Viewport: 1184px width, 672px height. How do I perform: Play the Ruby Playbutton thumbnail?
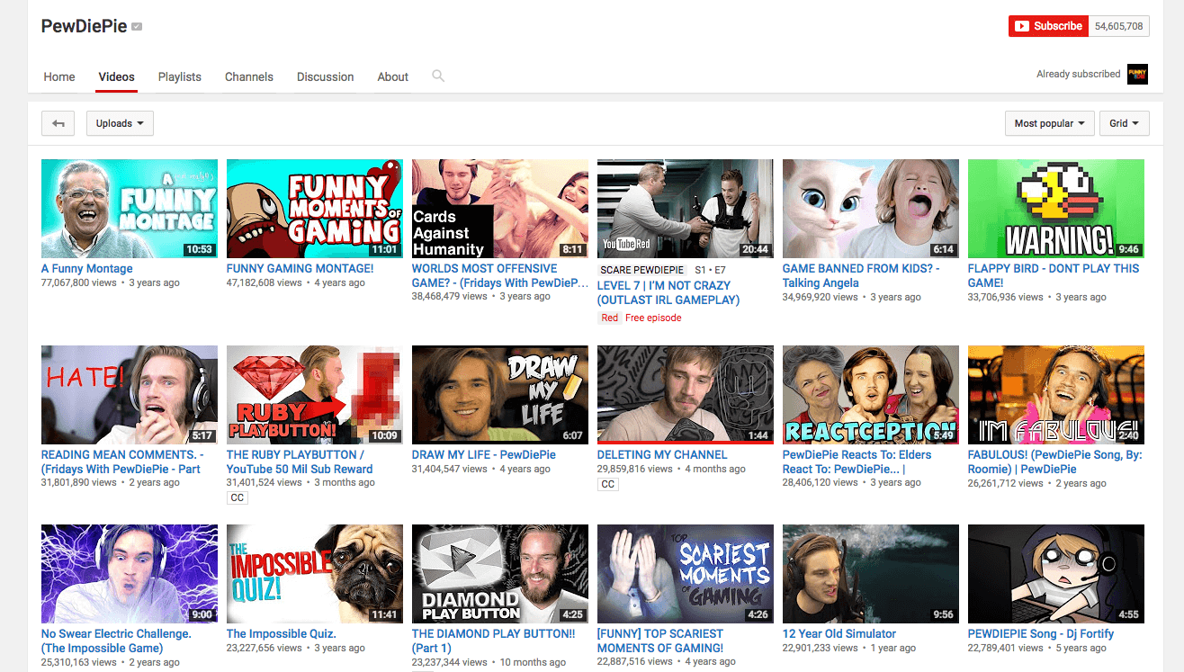coord(315,395)
